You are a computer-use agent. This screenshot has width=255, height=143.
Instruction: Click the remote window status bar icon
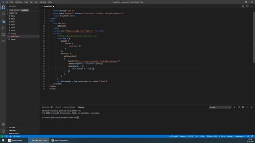point(2,136)
